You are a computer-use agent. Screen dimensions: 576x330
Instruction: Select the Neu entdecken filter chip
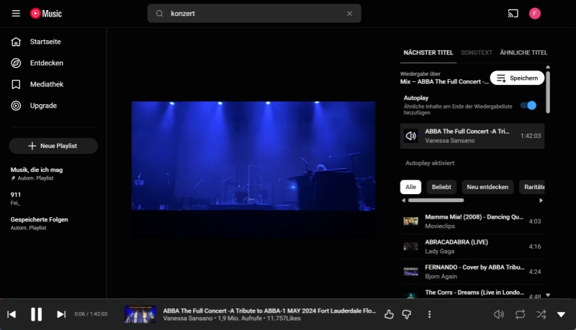pyautogui.click(x=487, y=187)
